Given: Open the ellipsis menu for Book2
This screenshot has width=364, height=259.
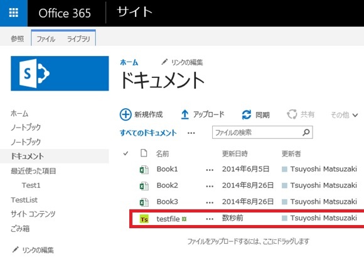Looking at the screenshot, I should (210, 186).
